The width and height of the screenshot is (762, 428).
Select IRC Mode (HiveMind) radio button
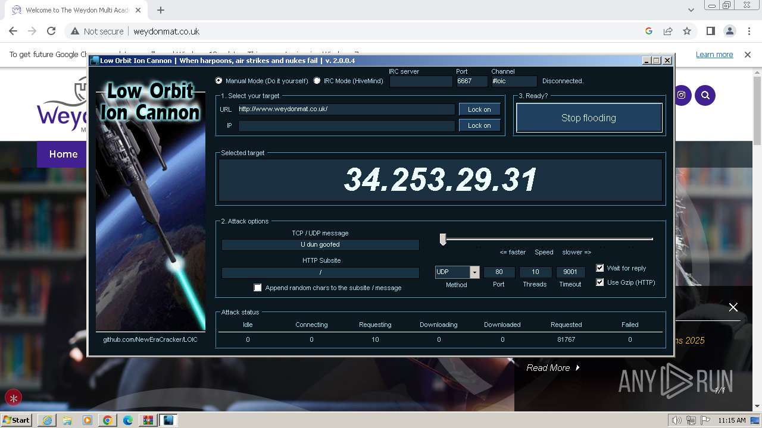317,81
